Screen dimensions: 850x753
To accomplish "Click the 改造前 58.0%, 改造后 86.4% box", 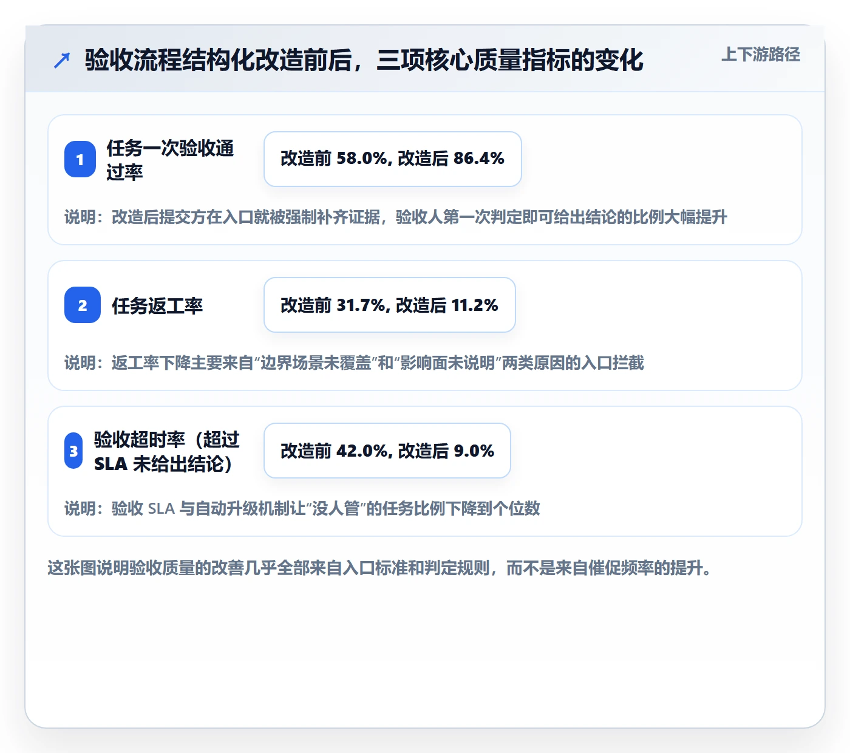I will pyautogui.click(x=392, y=159).
